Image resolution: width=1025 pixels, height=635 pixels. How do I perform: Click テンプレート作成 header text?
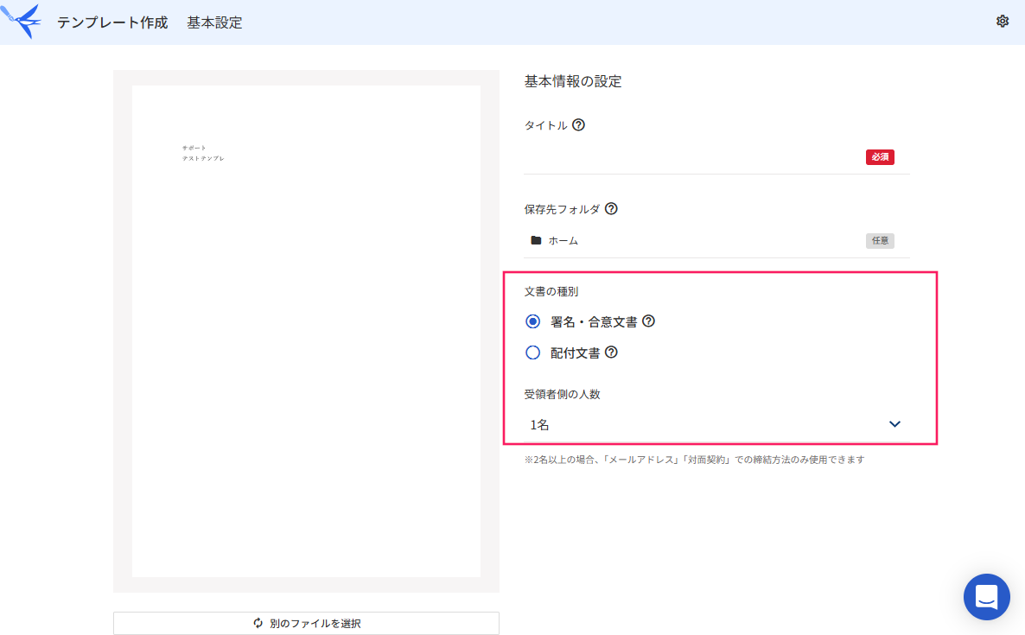pos(112,22)
